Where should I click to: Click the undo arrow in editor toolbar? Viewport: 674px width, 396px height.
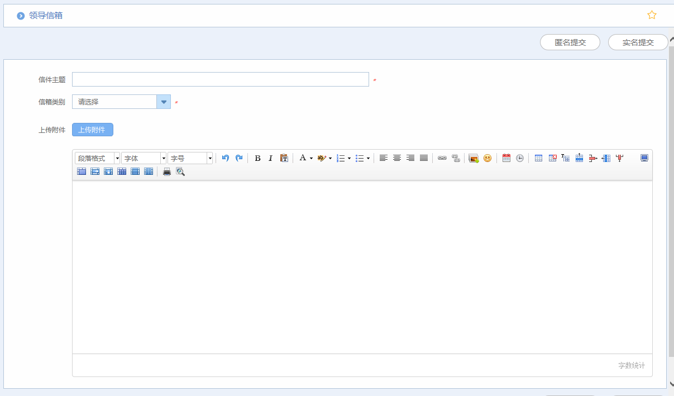point(226,158)
